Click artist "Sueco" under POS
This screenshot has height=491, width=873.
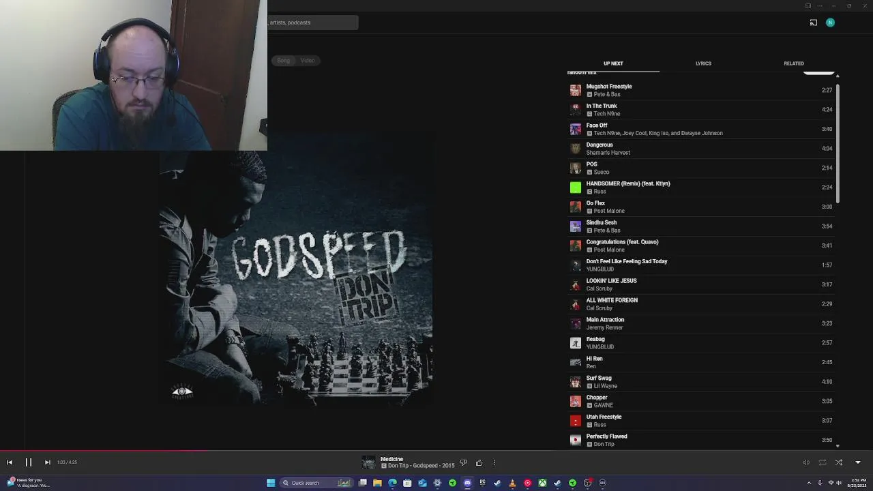click(602, 172)
